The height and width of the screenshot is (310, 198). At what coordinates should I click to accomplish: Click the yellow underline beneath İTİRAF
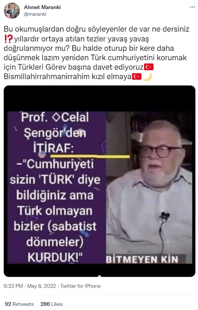coord(90,157)
